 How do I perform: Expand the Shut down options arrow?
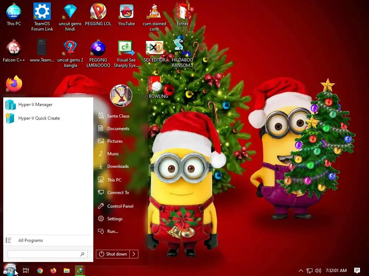134,254
